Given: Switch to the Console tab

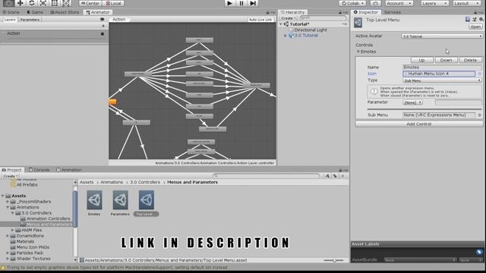Looking at the screenshot, I should pyautogui.click(x=39, y=170).
